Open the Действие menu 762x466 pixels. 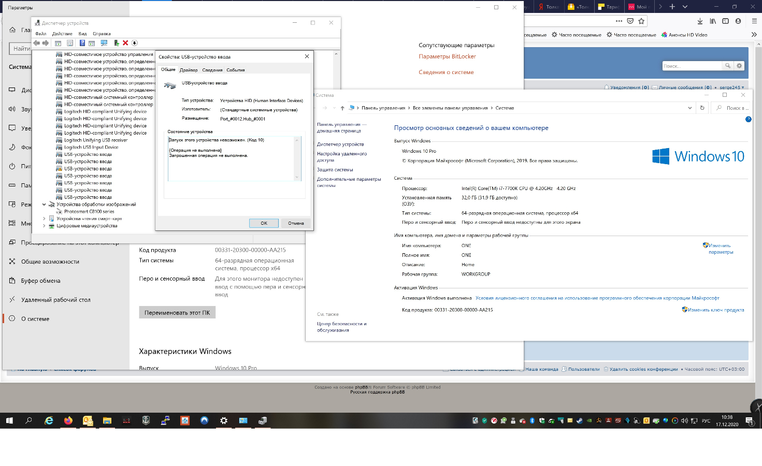click(62, 34)
